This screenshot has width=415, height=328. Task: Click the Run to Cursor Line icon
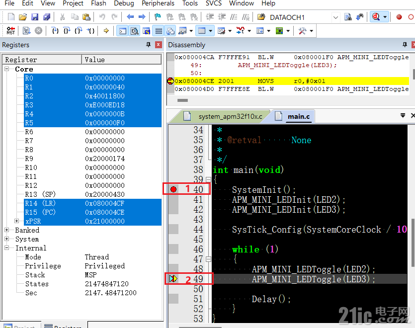pyautogui.click(x=90, y=31)
